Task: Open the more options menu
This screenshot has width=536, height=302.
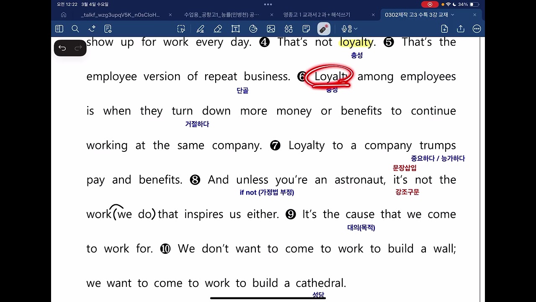Action: tap(477, 29)
